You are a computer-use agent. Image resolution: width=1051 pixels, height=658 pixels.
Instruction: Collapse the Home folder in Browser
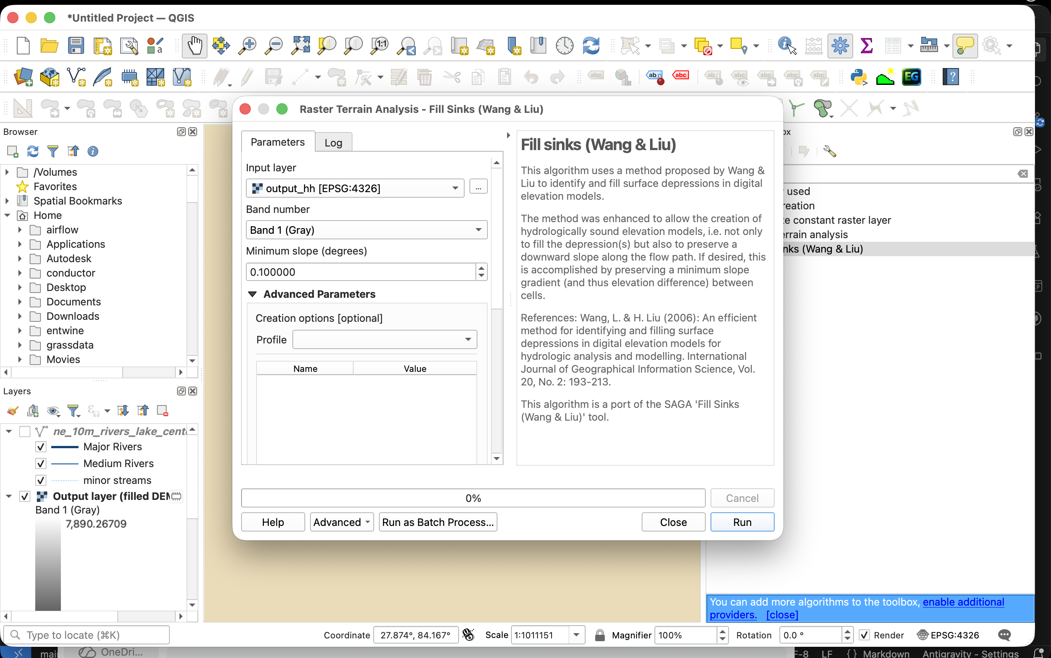tap(7, 215)
